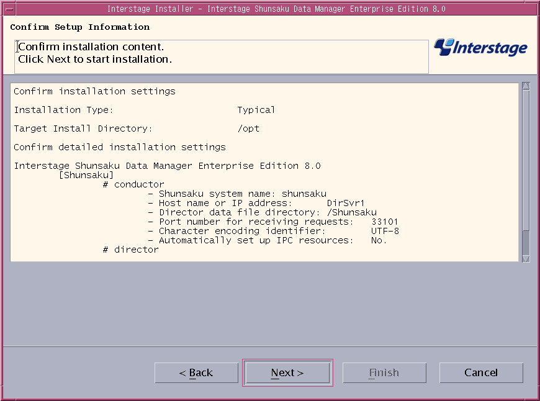The height and width of the screenshot is (401, 540).
Task: Click 'Automatically set up IPC resources' line
Action: click(268, 240)
